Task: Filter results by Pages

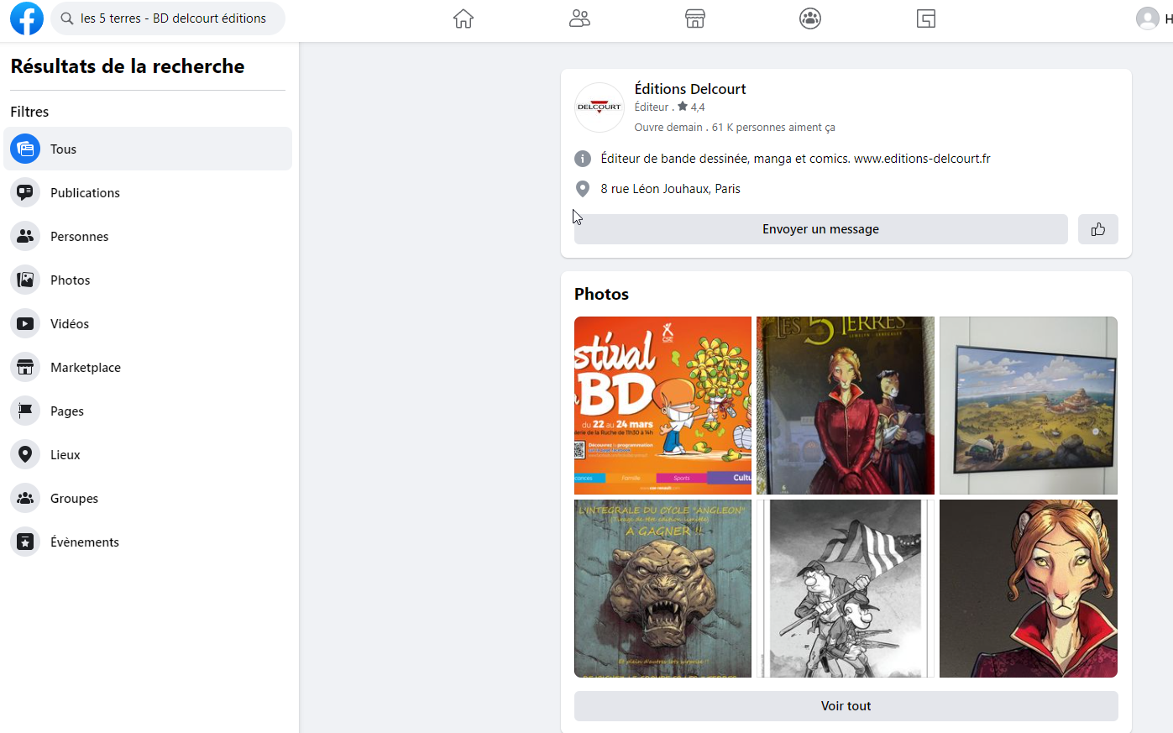Action: (x=148, y=411)
